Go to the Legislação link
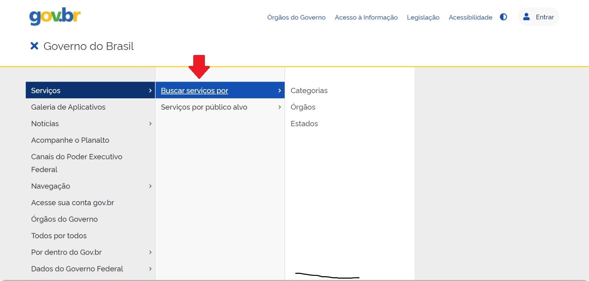This screenshot has width=589, height=281. pos(423,17)
